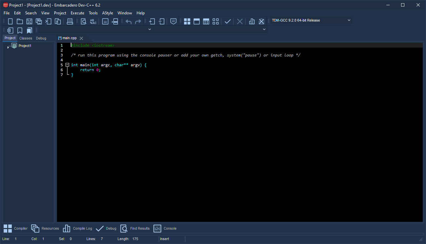Collapse the main function code fold
This screenshot has height=244, width=426.
[67, 65]
